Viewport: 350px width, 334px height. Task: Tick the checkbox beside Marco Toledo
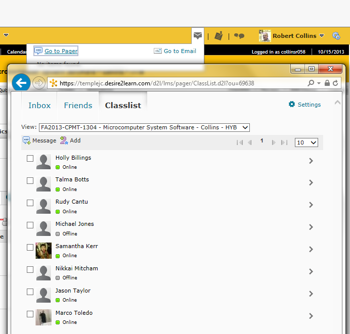(30, 314)
